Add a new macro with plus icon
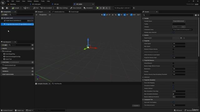The width and height of the screenshot is (200, 112). point(32,68)
